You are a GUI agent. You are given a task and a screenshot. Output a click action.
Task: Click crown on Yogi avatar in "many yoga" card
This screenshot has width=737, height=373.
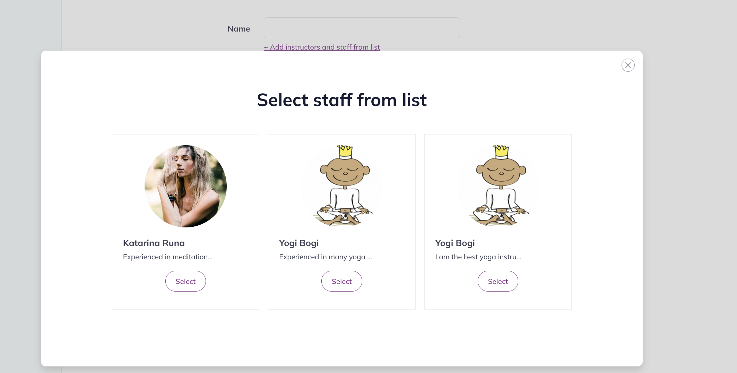coord(345,152)
